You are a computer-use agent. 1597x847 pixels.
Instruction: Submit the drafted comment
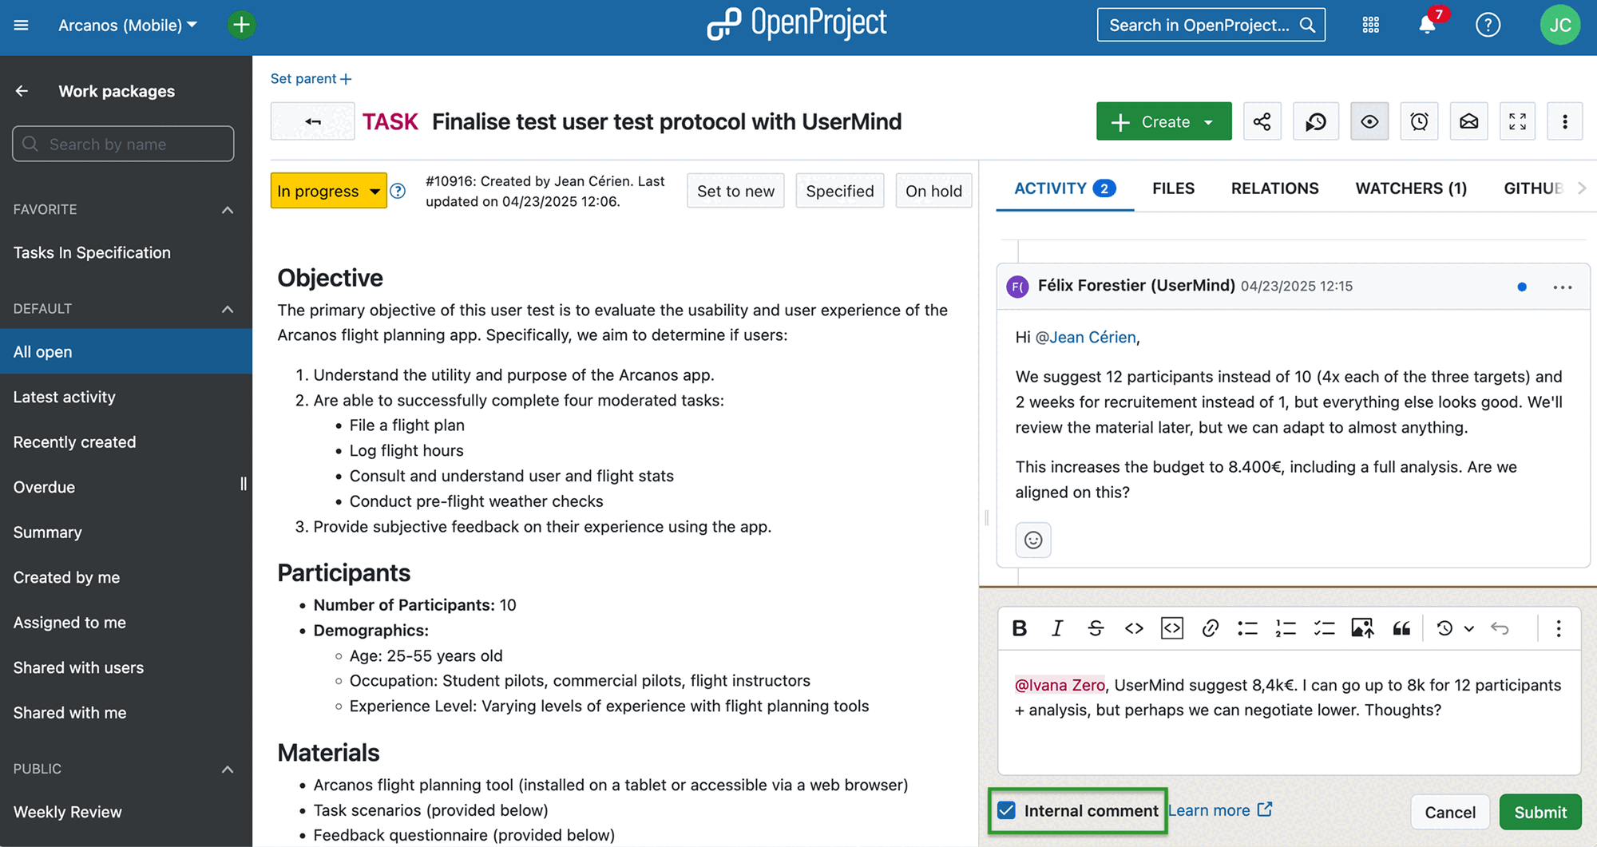coord(1540,811)
